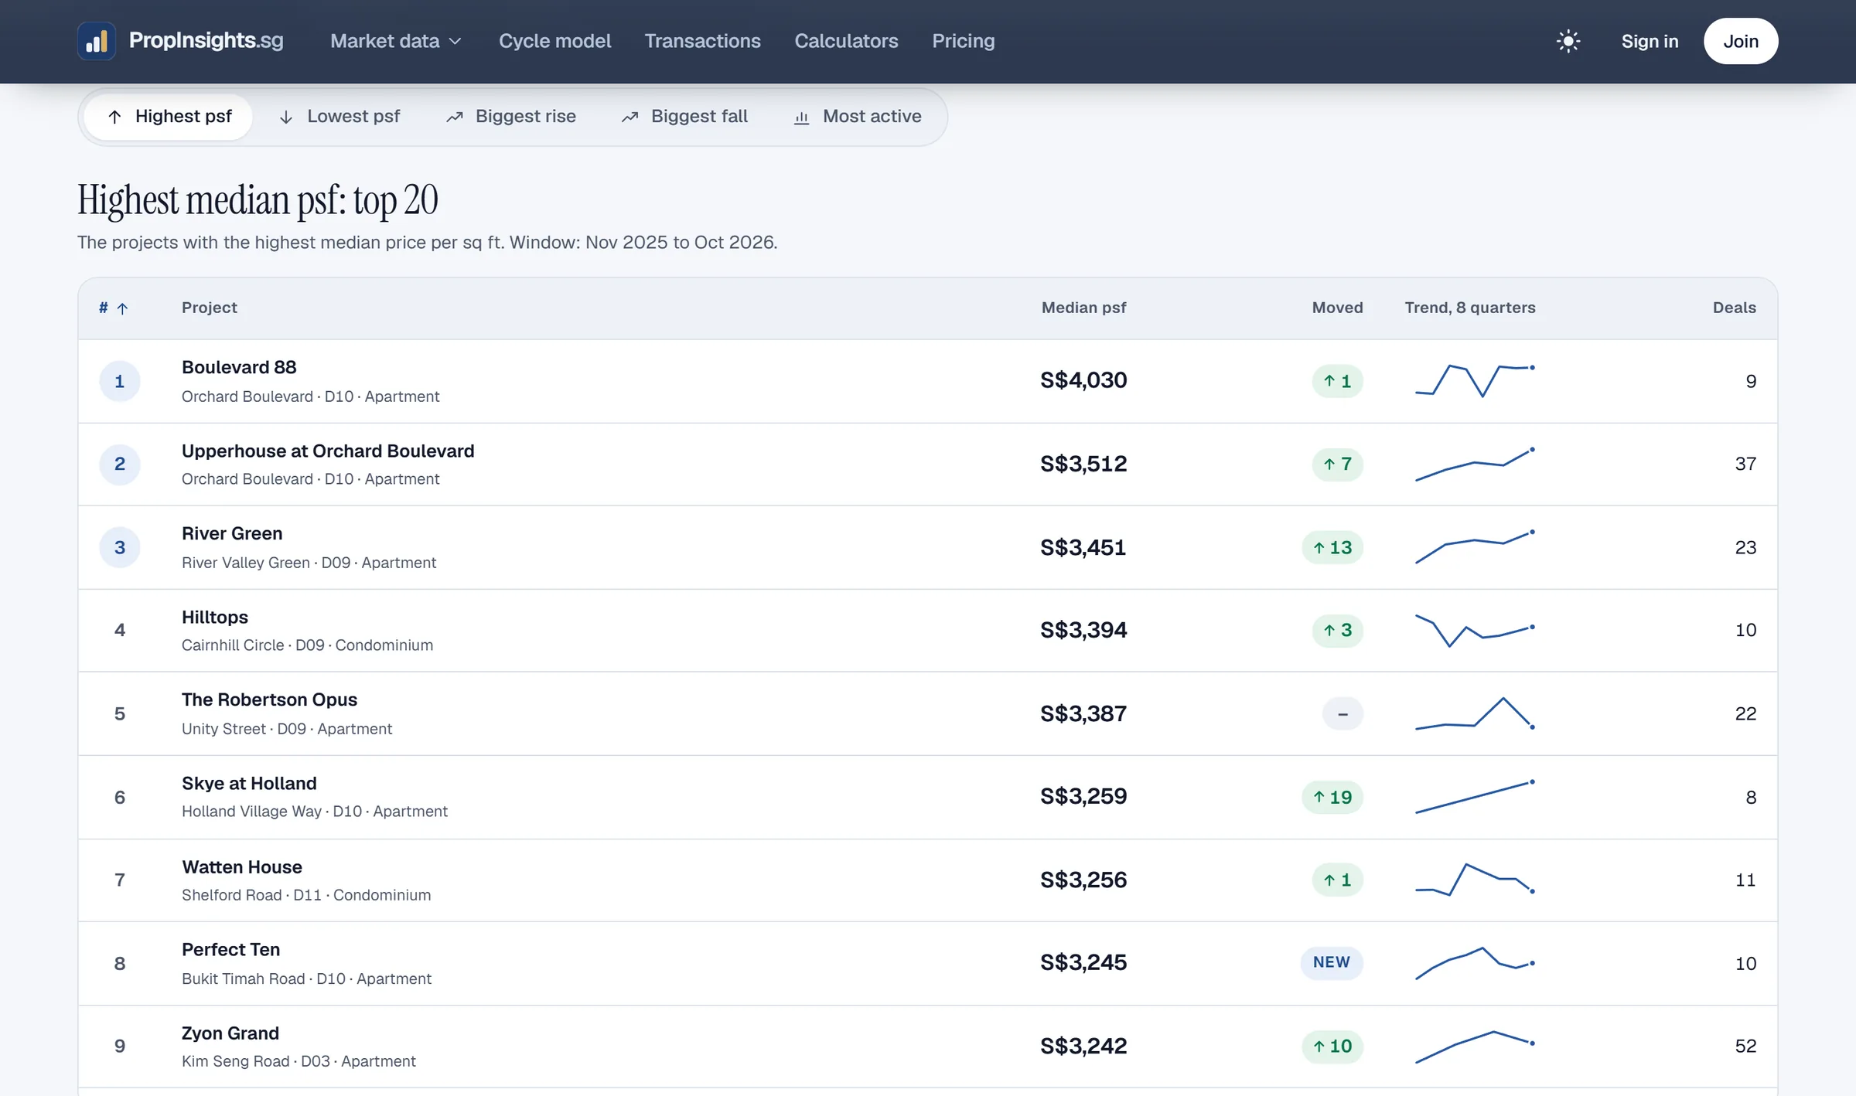Open the Watten House project

242,866
